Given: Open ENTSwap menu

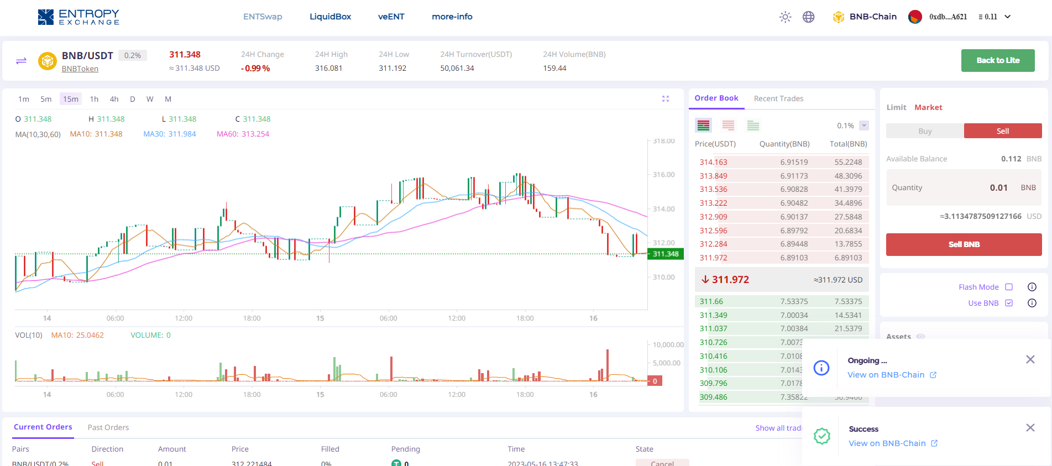Looking at the screenshot, I should tap(263, 17).
